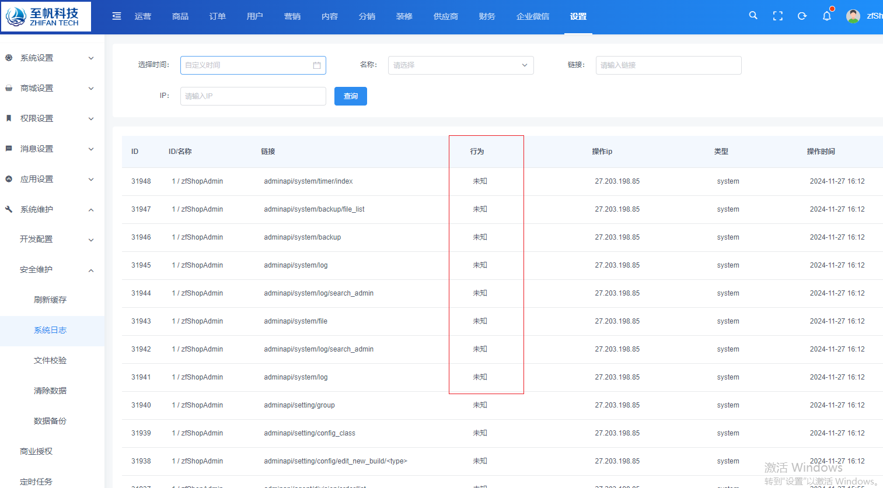
Task: Expand 消息设置 menu chevron
Action: pos(91,149)
